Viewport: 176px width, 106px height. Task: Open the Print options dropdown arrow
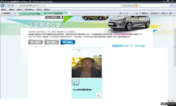[x=140, y=13]
